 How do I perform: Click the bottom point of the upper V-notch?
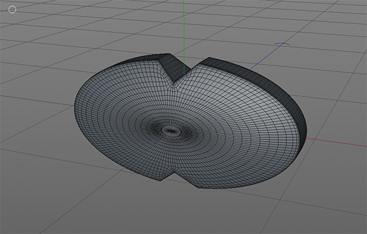(x=174, y=82)
